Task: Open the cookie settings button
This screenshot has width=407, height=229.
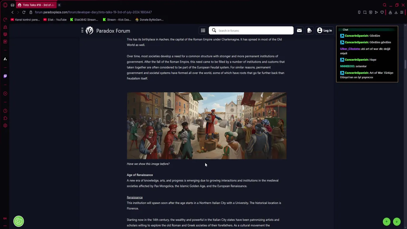Action: 18,221
